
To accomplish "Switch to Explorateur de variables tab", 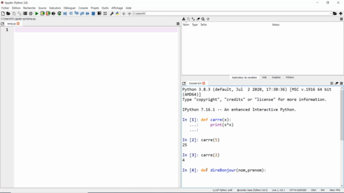I will [x=244, y=77].
